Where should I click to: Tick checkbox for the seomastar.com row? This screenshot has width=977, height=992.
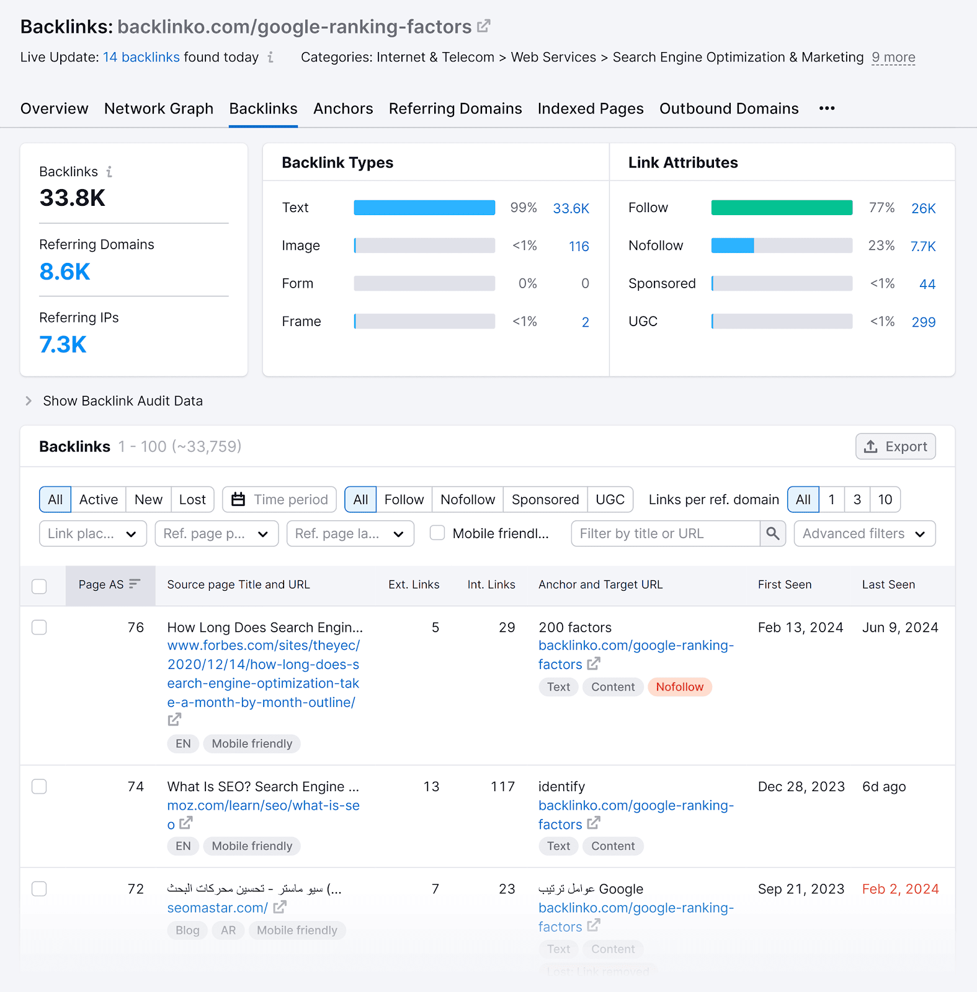(x=39, y=889)
